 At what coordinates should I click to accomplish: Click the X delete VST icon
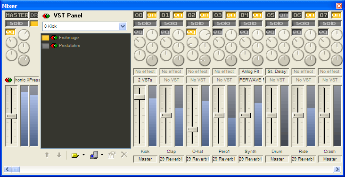[x=124, y=155]
